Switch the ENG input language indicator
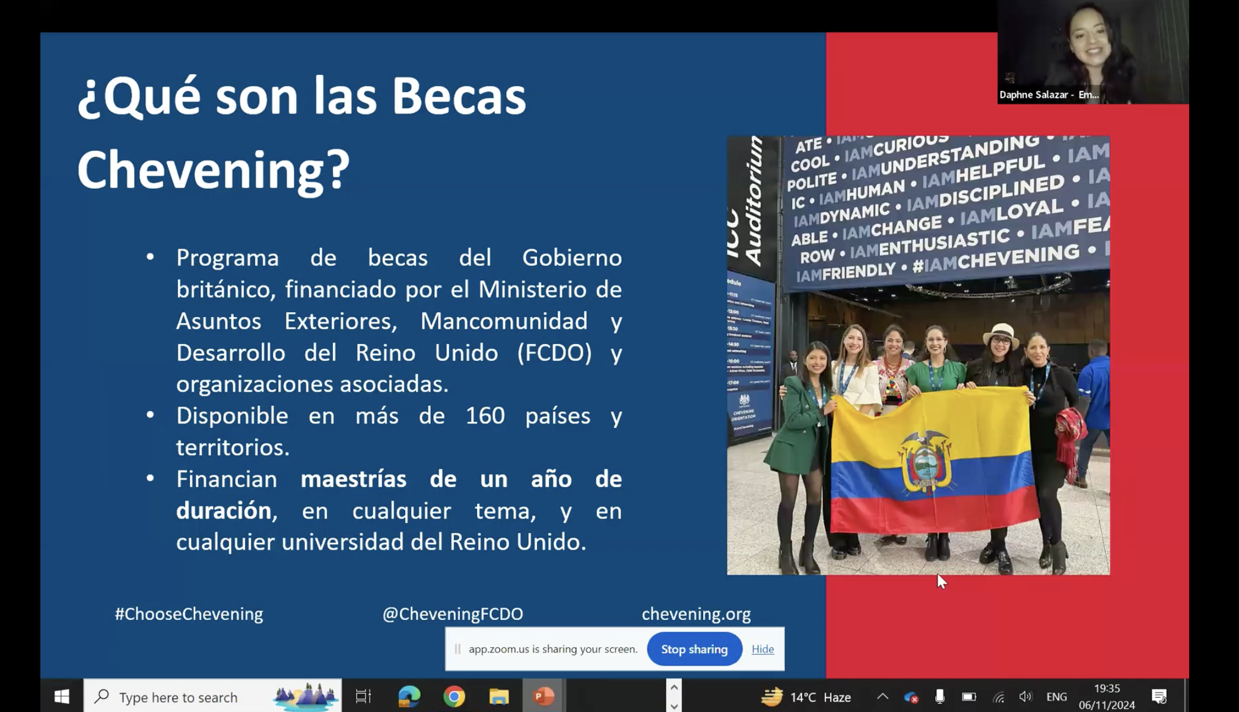The height and width of the screenshot is (712, 1239). (x=1056, y=697)
